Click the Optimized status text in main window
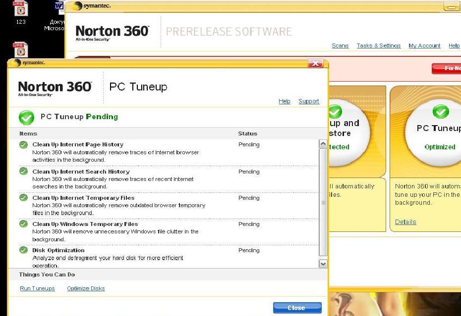 (x=440, y=147)
